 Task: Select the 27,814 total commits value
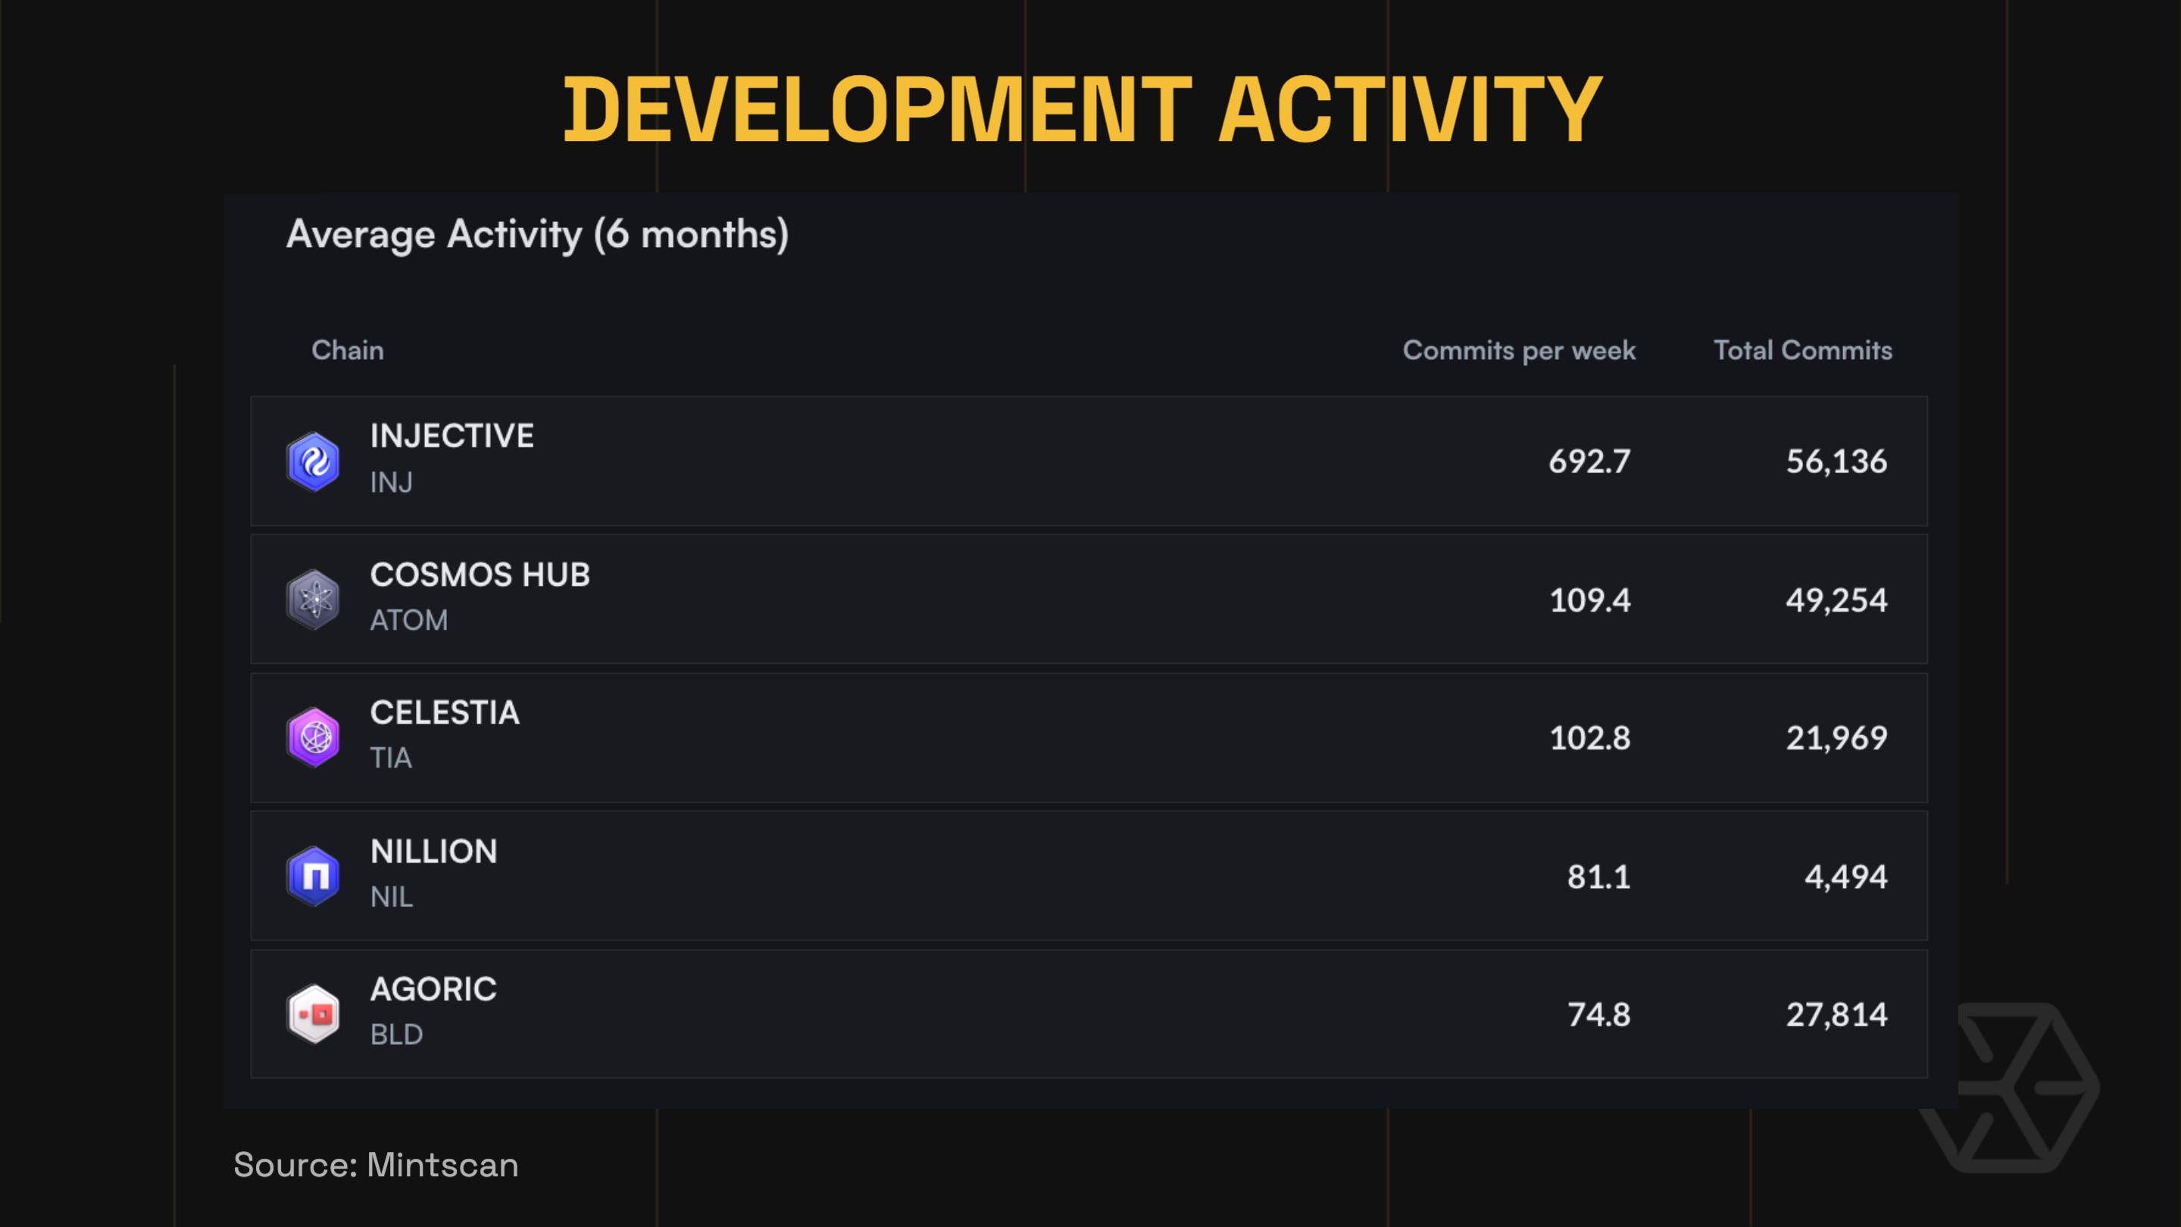pyautogui.click(x=1836, y=1016)
